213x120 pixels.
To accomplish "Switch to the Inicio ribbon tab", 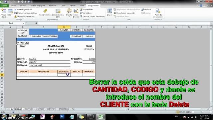I will (13, 6).
